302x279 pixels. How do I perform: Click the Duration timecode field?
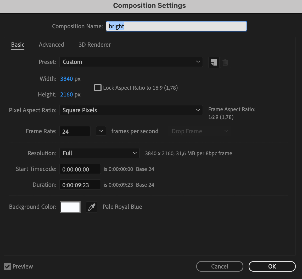pos(80,185)
